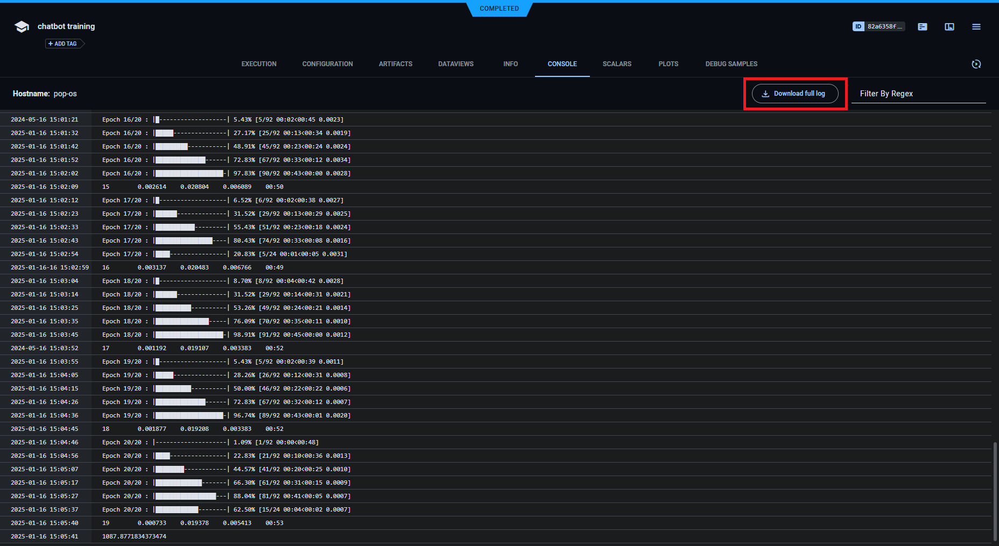
Task: Toggle the details panel layout icon
Action: coord(949,26)
